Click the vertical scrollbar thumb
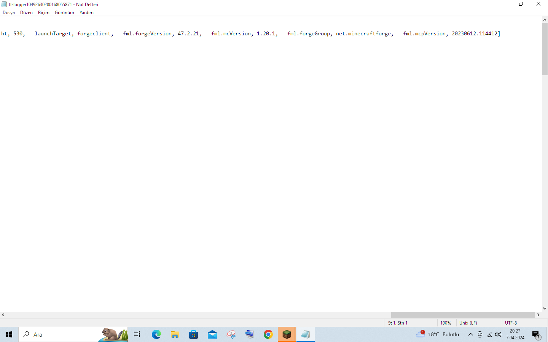This screenshot has width=548, height=342. point(545,49)
